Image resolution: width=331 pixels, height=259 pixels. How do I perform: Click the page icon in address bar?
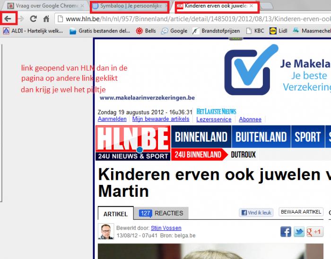coord(61,19)
